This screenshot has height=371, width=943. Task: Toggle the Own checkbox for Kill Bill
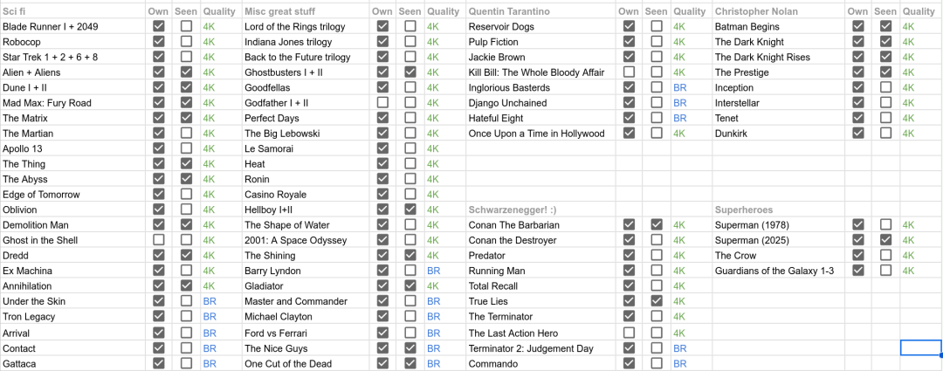(629, 72)
